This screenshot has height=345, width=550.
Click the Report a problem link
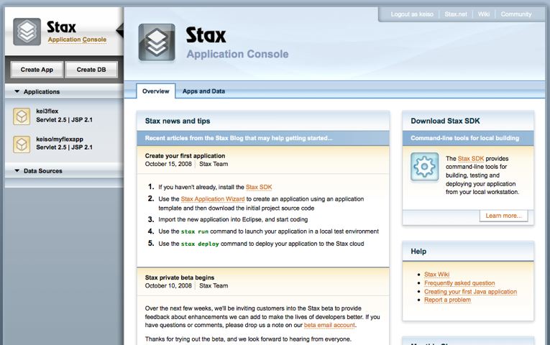click(x=447, y=300)
